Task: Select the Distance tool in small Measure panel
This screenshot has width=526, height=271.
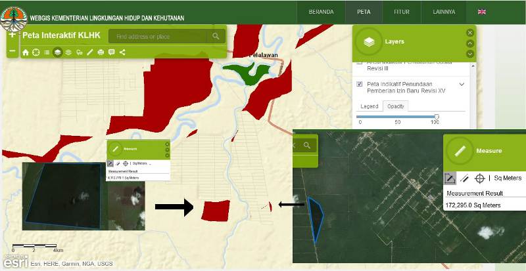Action: click(118, 163)
